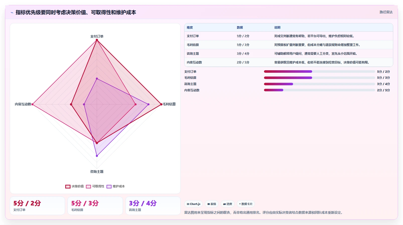Screen dimensions: 403x225
Task: Click the description starting 容易获取且维护成本低
Action: [x=322, y=62]
